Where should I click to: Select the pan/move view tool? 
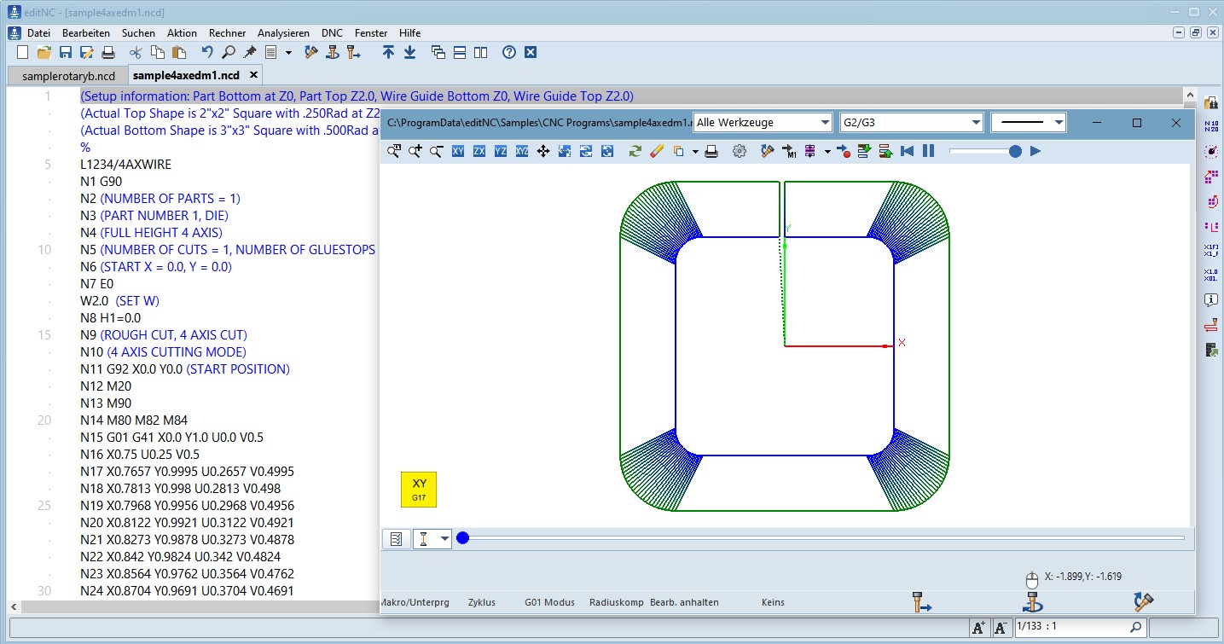coord(543,151)
